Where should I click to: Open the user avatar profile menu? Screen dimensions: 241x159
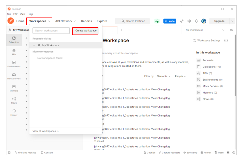tap(204, 21)
